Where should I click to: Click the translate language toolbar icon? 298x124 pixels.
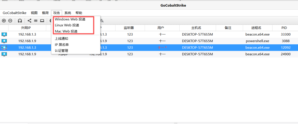click(102, 20)
